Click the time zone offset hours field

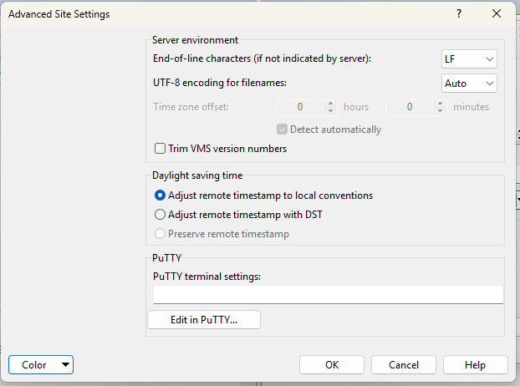(299, 107)
